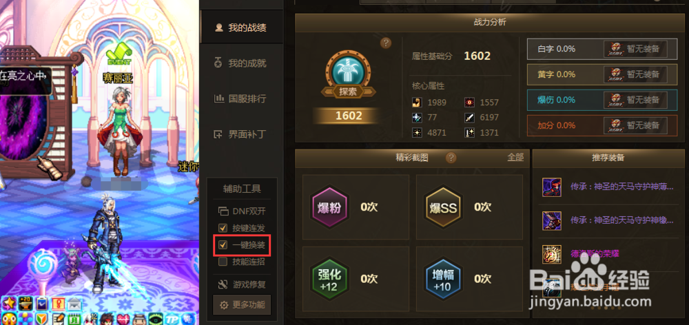Uncheck the 一键换装 checkbox
This screenshot has height=325, width=689.
pyautogui.click(x=223, y=244)
